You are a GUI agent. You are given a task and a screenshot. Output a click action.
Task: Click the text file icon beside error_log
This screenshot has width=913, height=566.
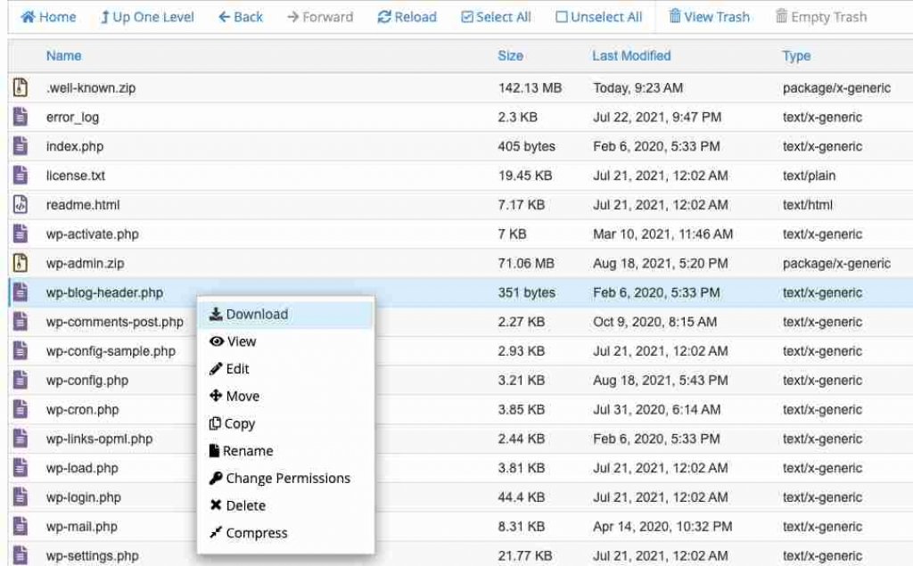tap(20, 117)
